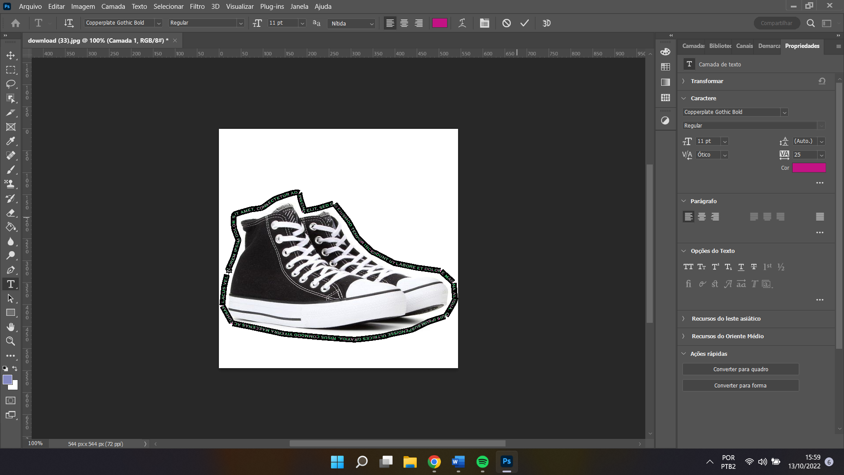Image resolution: width=844 pixels, height=475 pixels.
Task: Select the Move tool
Action: coord(11,55)
